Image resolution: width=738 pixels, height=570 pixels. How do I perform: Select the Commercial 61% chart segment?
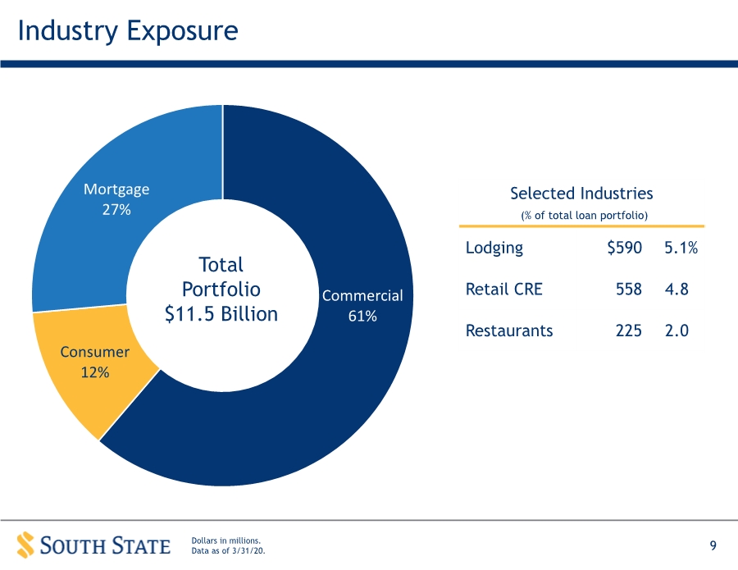click(x=362, y=305)
